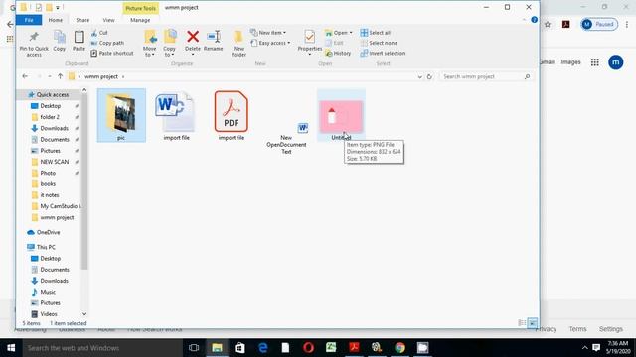This screenshot has width=636, height=357.
Task: Open the Manage tab under Picture Tools
Action: (x=140, y=20)
